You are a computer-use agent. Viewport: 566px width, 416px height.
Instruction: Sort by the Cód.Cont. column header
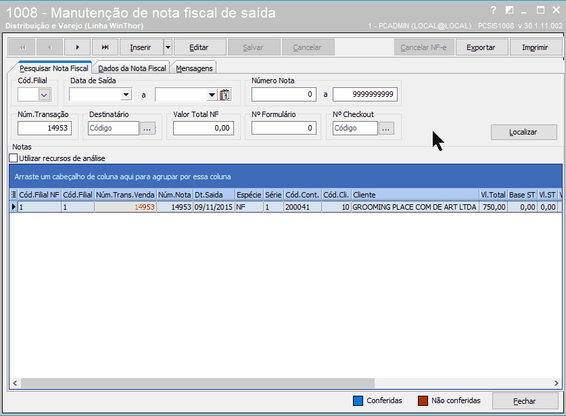pyautogui.click(x=302, y=195)
